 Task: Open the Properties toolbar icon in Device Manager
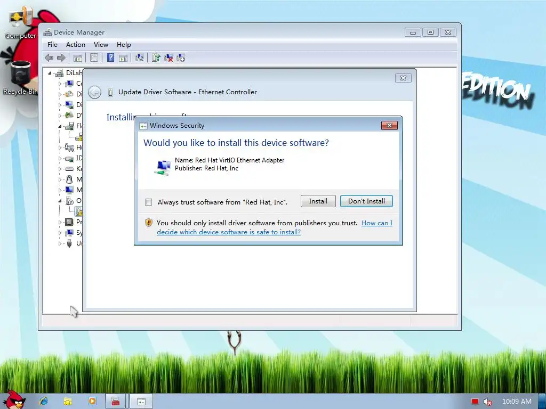click(94, 58)
